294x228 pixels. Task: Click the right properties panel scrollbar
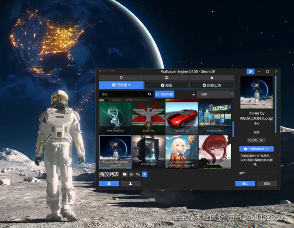tap(276, 104)
